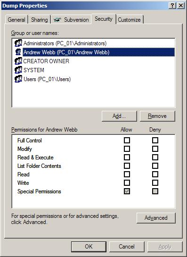Check Deny for List Folder Contents
187x257 pixels.
pos(155,166)
